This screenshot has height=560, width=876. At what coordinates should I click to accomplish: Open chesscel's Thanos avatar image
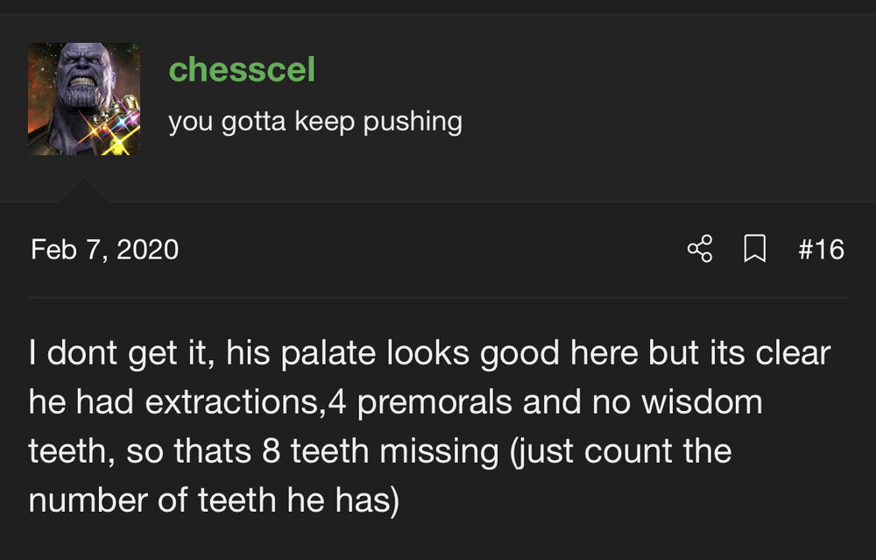83,99
